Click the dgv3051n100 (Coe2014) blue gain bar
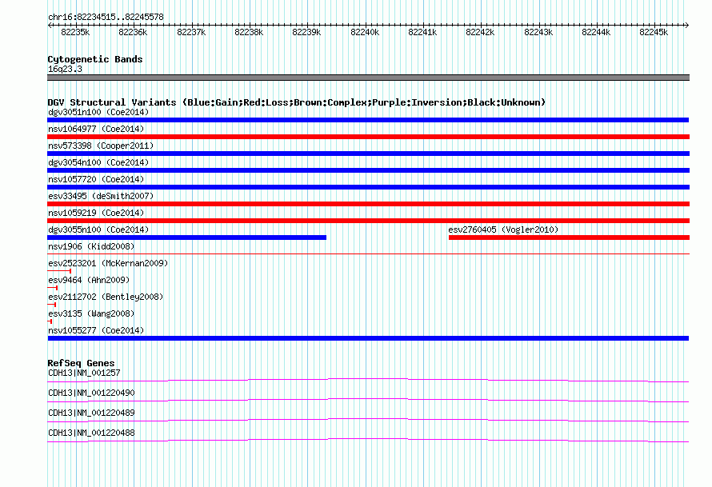 pos(368,120)
